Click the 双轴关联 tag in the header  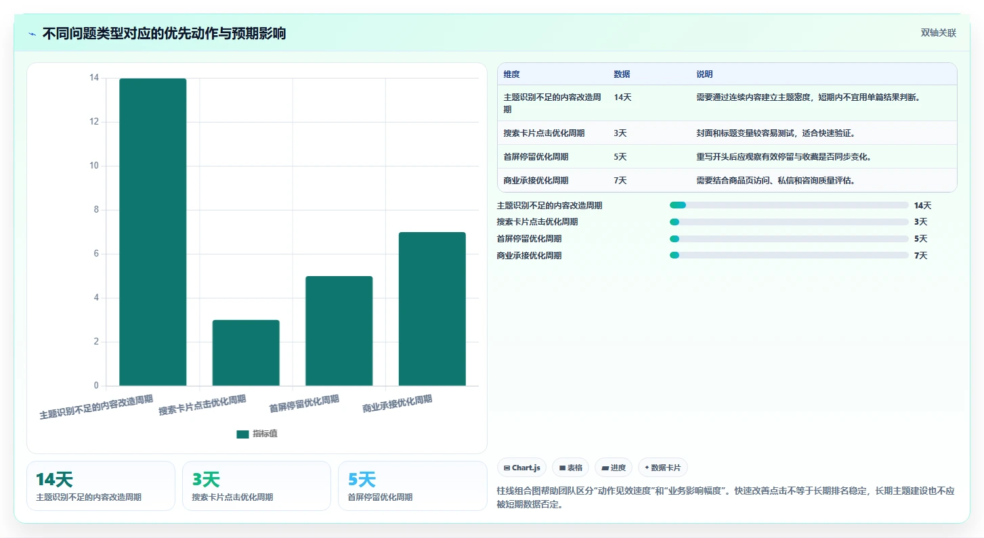(x=938, y=32)
